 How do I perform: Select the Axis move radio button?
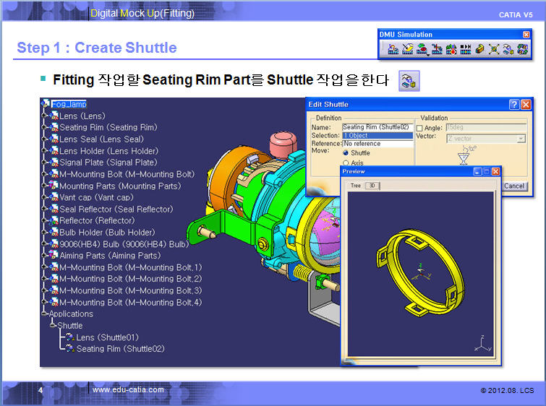point(346,163)
